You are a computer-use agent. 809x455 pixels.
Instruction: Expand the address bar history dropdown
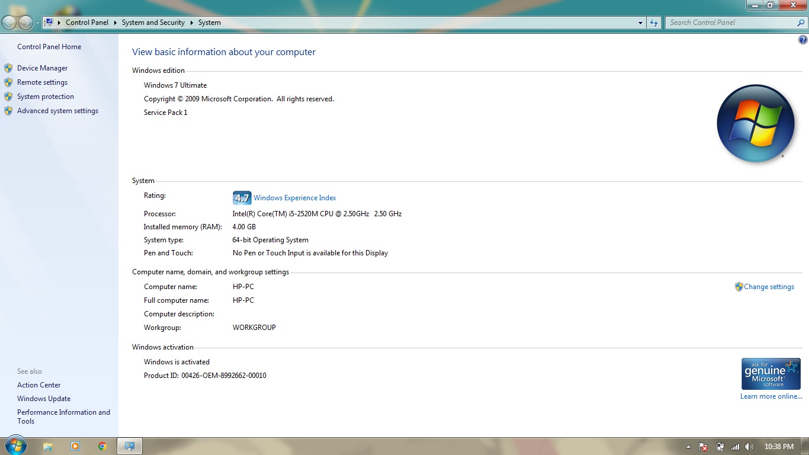click(640, 23)
